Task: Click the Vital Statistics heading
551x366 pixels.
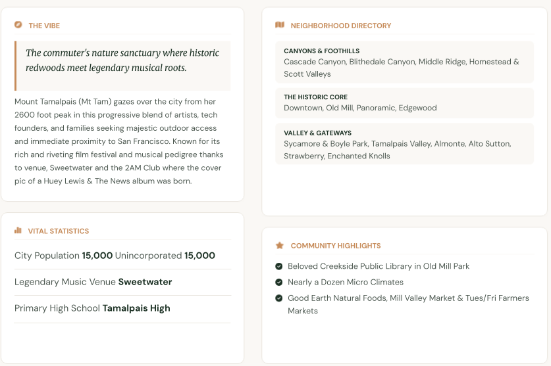Action: coord(59,231)
